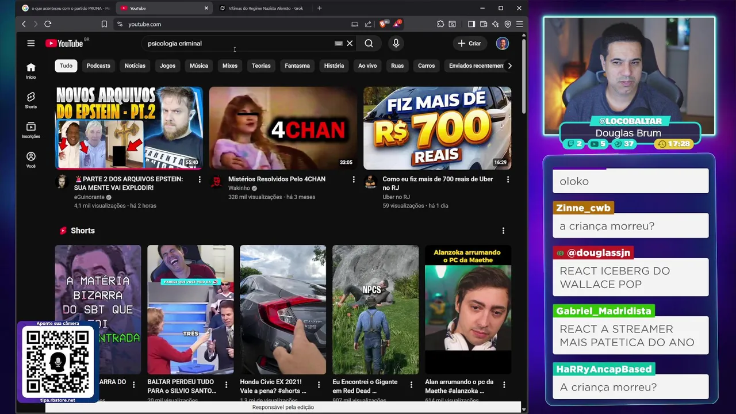The width and height of the screenshot is (736, 414).
Task: Open options for Alanzoka short
Action: tap(504, 385)
